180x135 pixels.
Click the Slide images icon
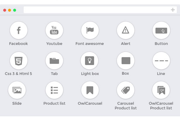tap(17, 90)
